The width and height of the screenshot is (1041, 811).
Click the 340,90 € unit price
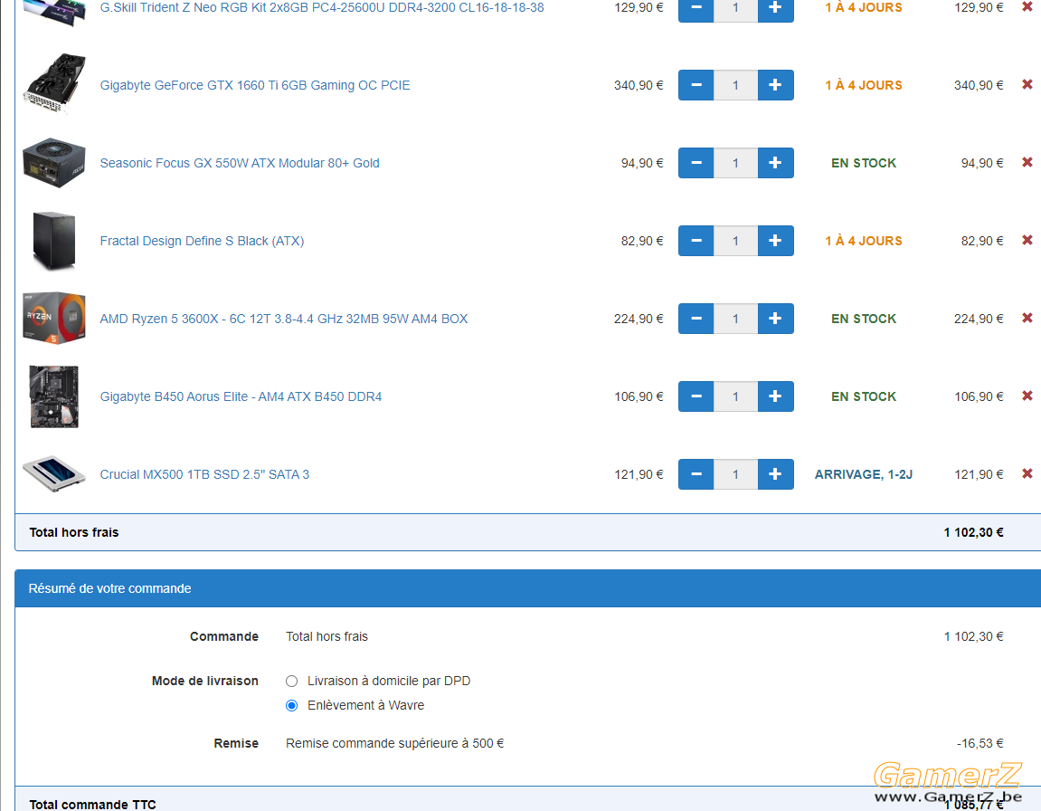click(639, 85)
